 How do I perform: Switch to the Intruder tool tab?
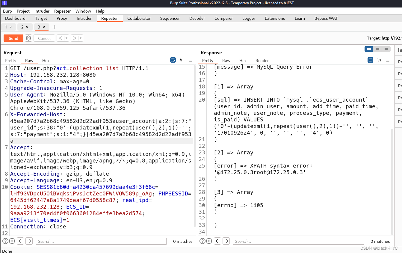[x=84, y=18]
